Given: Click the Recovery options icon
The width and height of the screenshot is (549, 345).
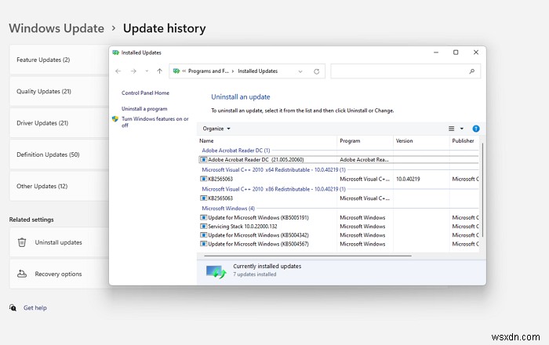Looking at the screenshot, I should (x=22, y=274).
